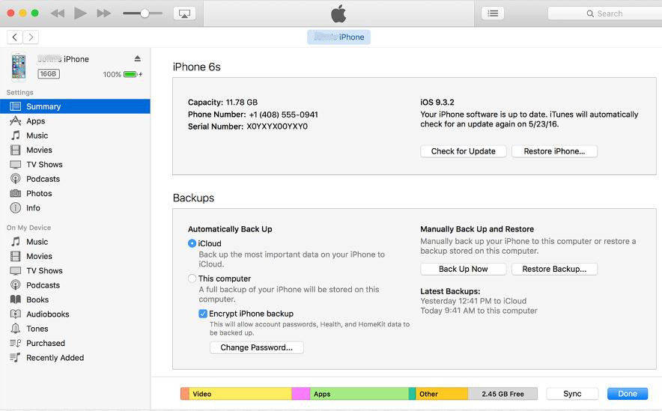The image size is (662, 411).
Task: Select the This computer radio button
Action: click(x=192, y=278)
